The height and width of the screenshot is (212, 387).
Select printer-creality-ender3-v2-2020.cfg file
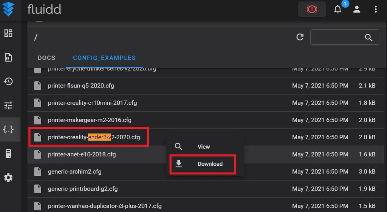coord(94,137)
